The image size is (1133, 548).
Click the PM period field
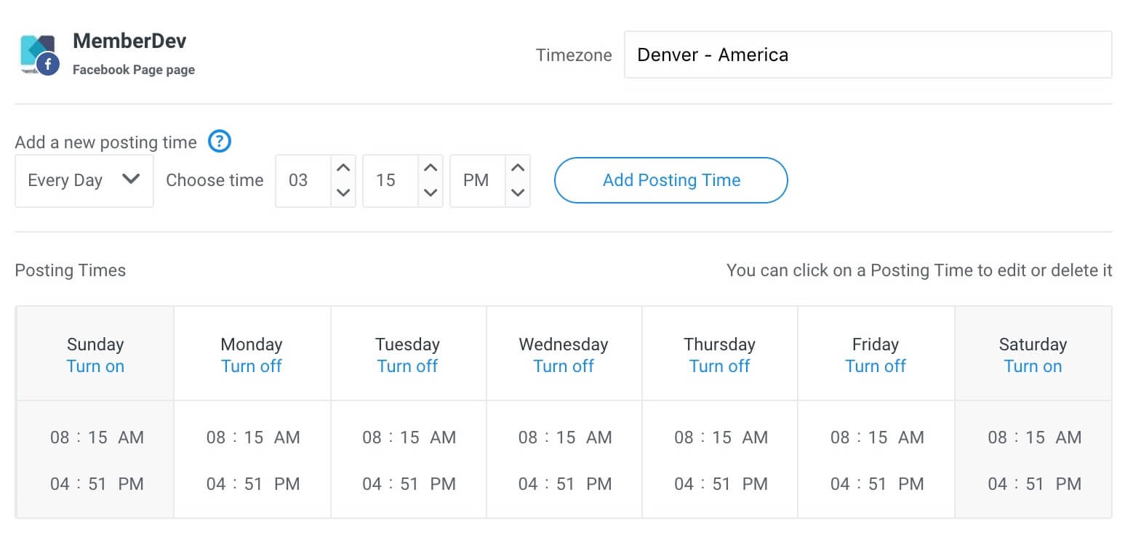point(478,180)
